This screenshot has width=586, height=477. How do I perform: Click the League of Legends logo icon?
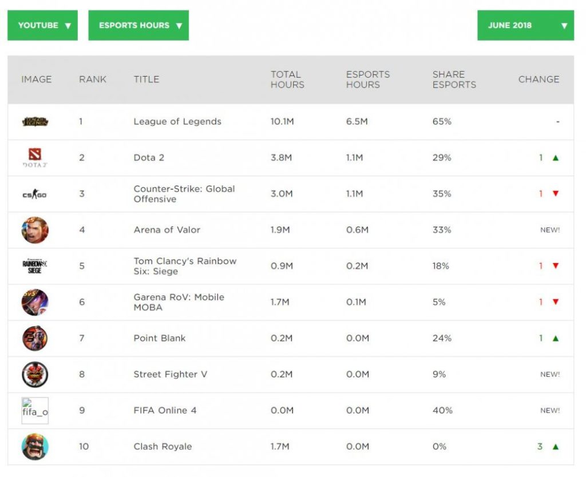(x=35, y=121)
